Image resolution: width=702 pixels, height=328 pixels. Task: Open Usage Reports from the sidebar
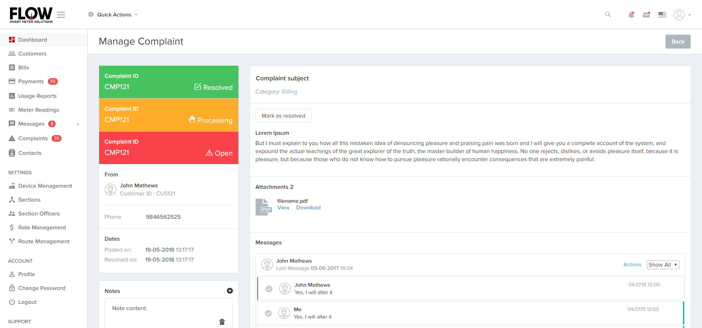pos(37,96)
